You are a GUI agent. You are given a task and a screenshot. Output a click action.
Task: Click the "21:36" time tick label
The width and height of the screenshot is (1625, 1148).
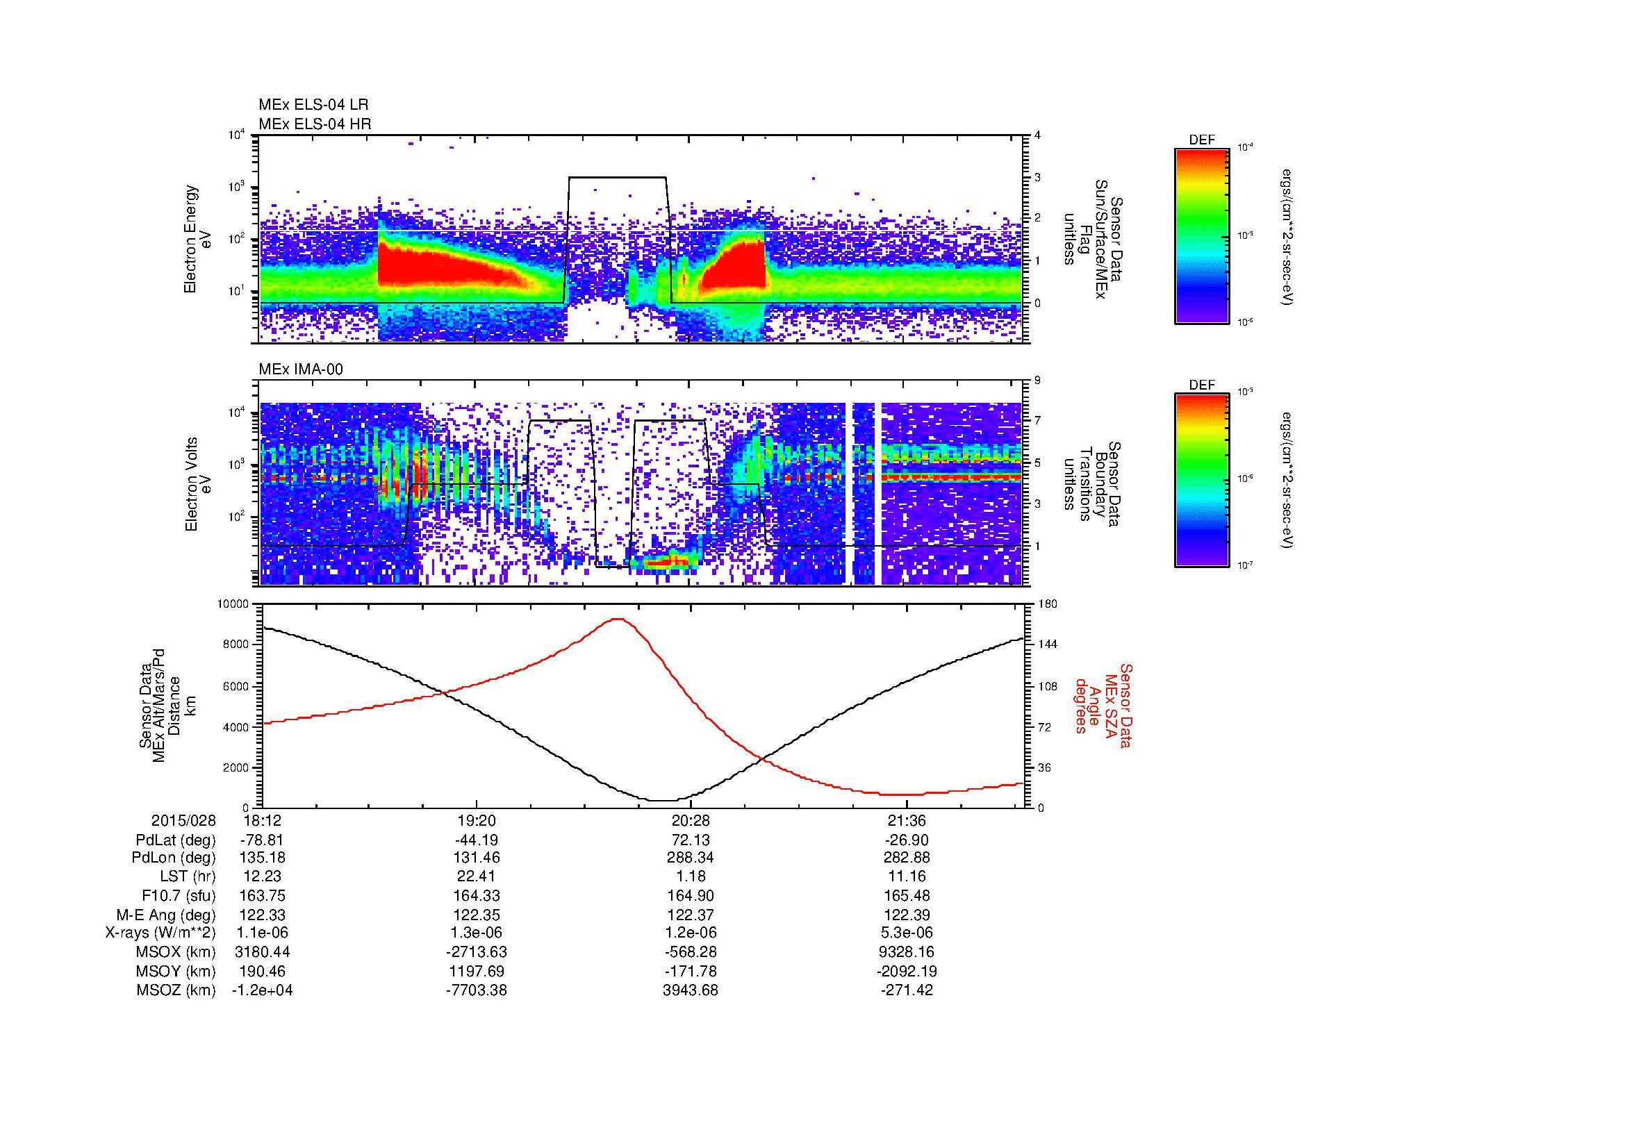coord(907,821)
